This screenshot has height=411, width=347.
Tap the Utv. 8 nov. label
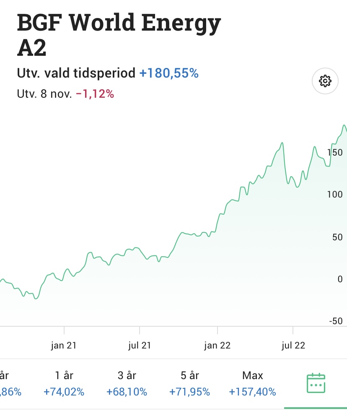pos(44,94)
